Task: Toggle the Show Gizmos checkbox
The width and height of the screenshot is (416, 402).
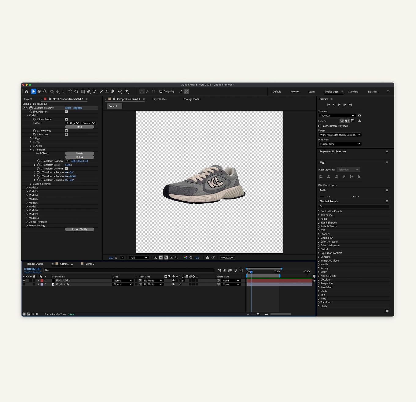Action: click(x=66, y=112)
